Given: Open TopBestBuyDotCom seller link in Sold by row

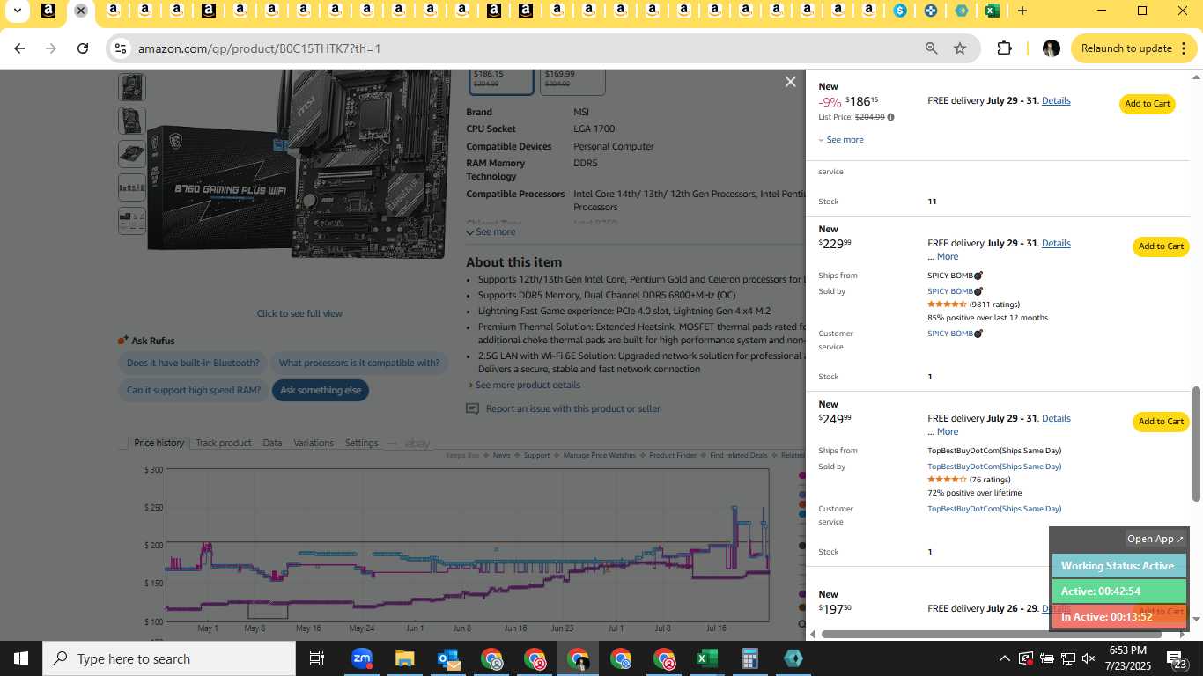Looking at the screenshot, I should 994,467.
